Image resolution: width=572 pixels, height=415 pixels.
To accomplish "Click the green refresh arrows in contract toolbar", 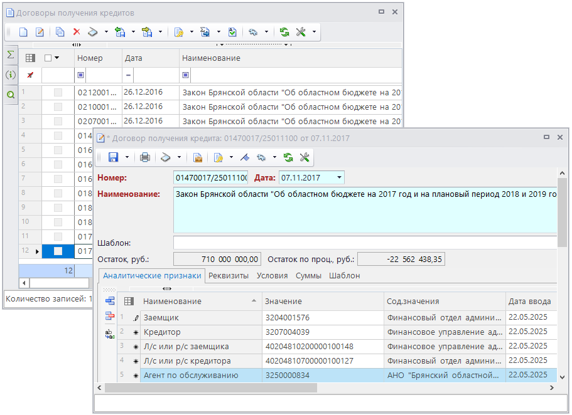I will pyautogui.click(x=288, y=157).
